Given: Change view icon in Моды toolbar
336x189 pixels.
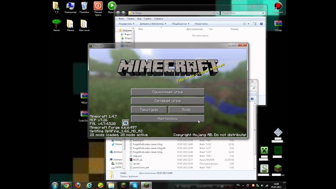Looking at the screenshot, I should [244, 24].
